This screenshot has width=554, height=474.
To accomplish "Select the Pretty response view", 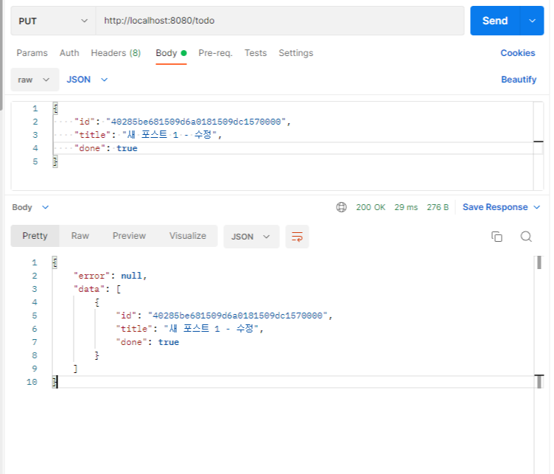I will click(x=35, y=236).
